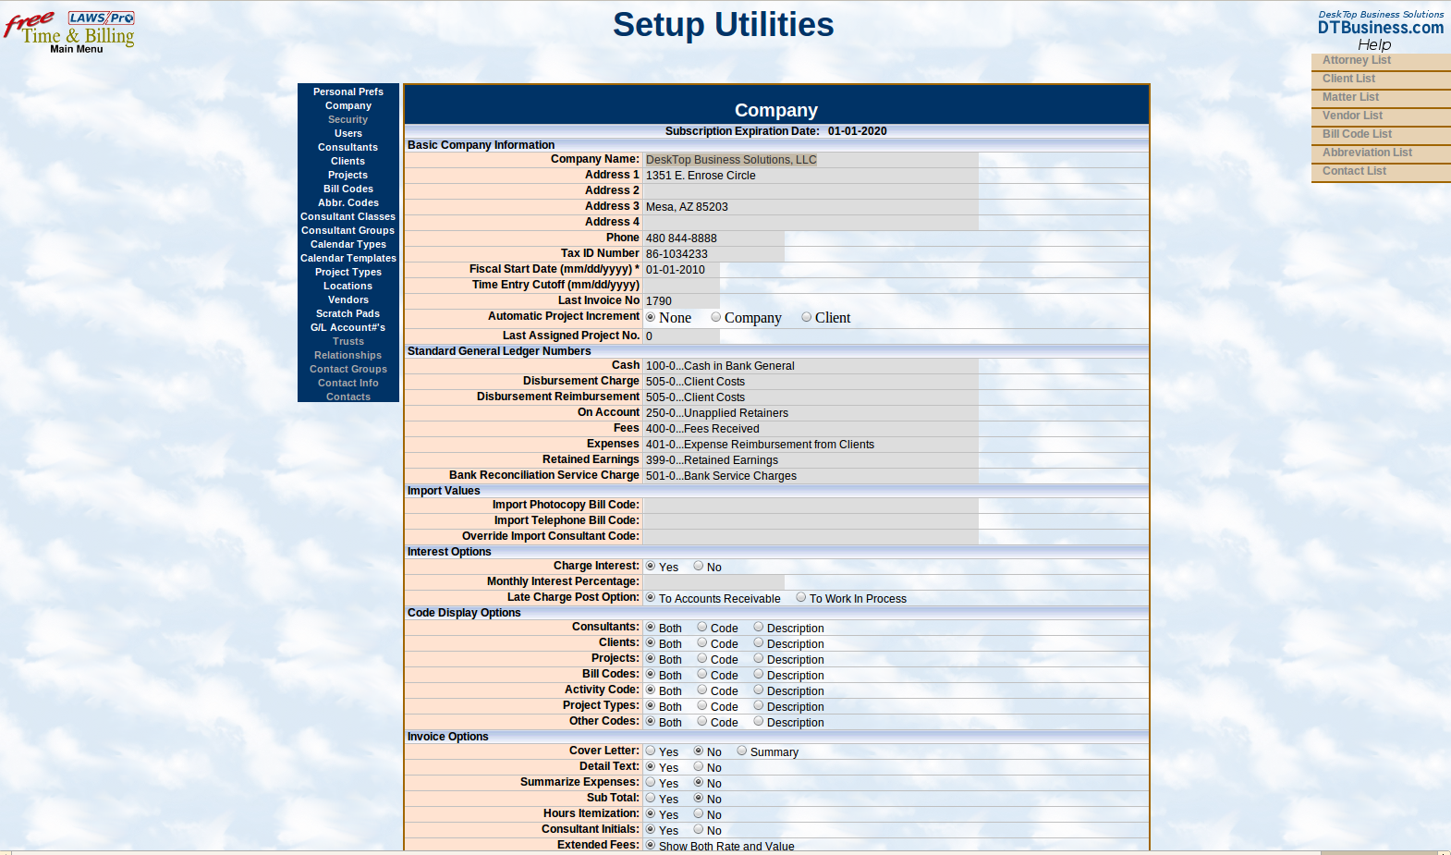Open the Client List link
This screenshot has height=855, width=1451.
coord(1349,79)
